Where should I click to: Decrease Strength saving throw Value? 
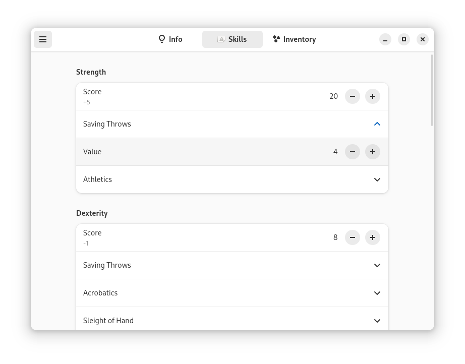[353, 152]
